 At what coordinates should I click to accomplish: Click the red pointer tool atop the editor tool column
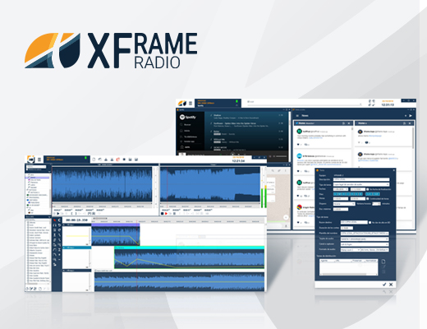(55, 220)
